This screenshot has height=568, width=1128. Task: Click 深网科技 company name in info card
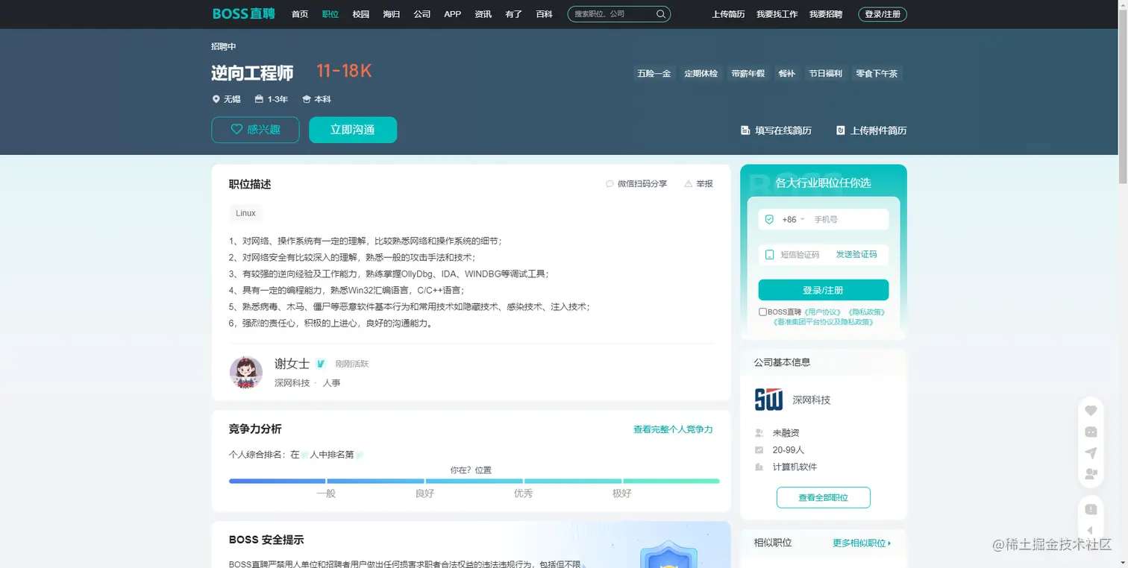pos(811,400)
